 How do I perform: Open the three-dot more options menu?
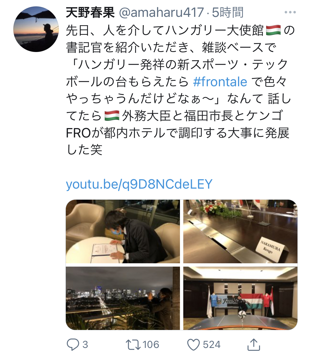pyautogui.click(x=290, y=12)
